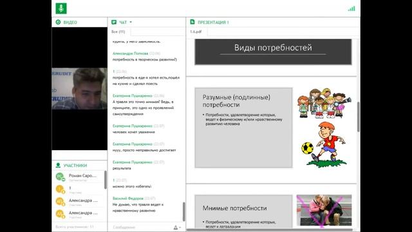
Task: Click the Видео panel camera icon
Action: 58,22
